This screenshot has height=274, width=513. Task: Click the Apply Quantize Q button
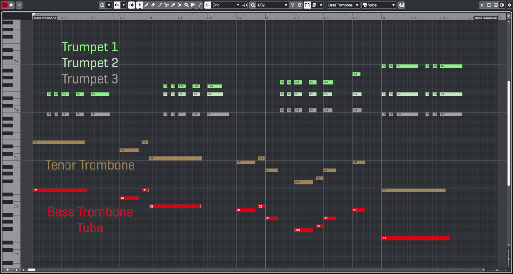(253, 5)
